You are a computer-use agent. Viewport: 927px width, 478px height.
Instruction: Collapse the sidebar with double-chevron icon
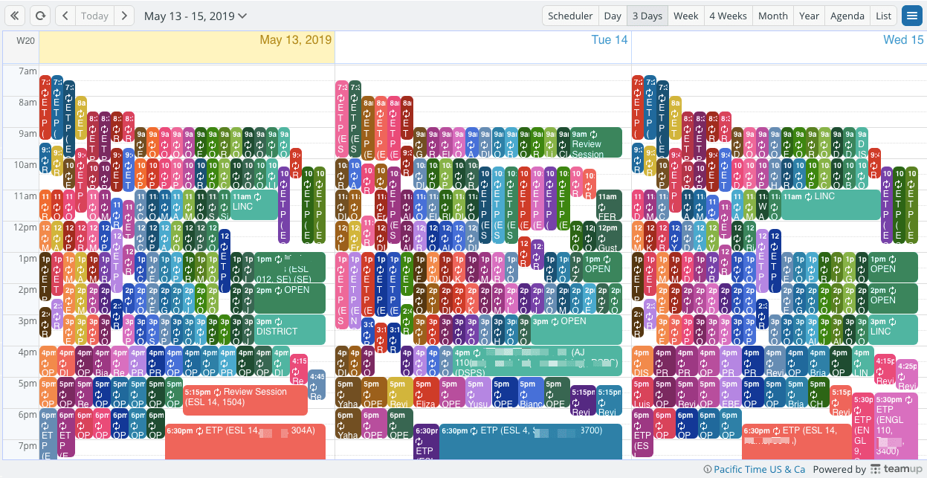coord(16,16)
